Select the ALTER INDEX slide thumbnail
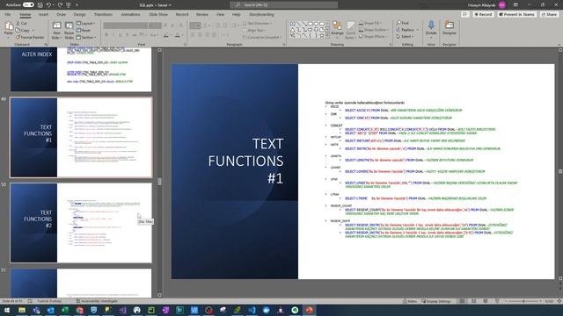 pyautogui.click(x=81, y=69)
